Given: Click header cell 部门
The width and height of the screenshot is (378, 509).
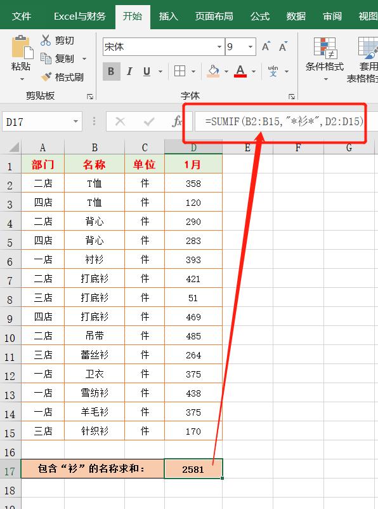Looking at the screenshot, I should [x=42, y=165].
